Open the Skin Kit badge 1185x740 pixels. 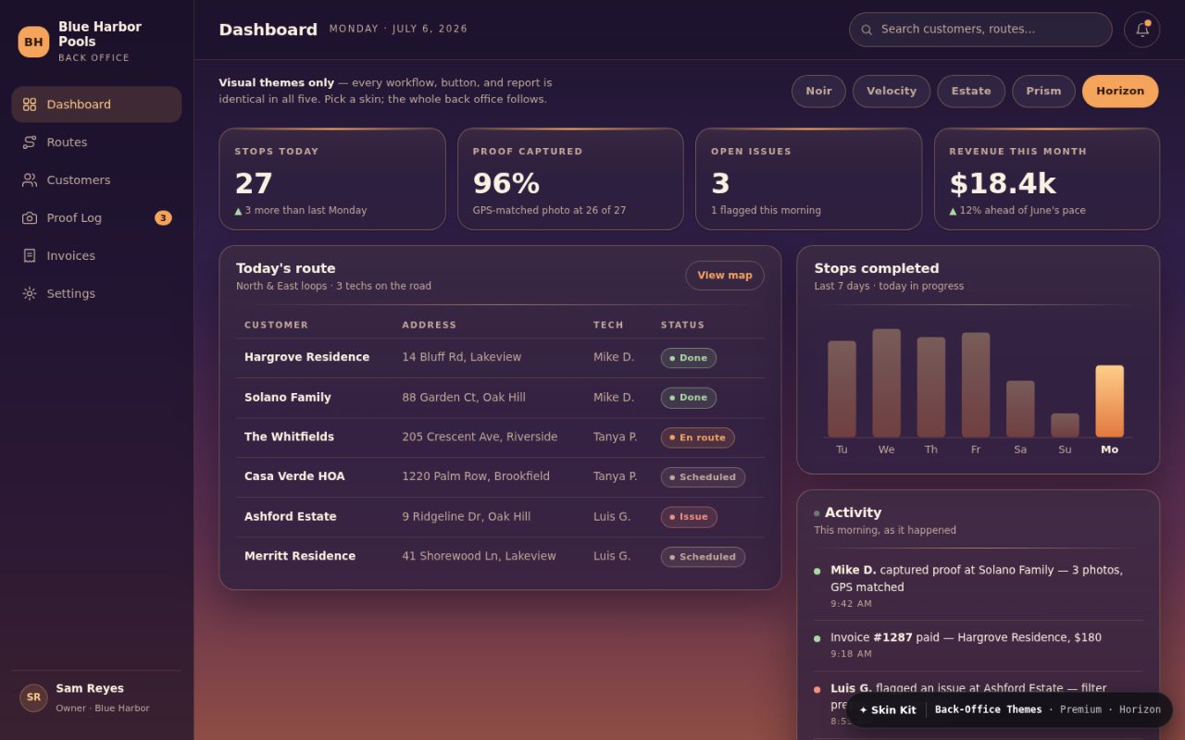1009,710
